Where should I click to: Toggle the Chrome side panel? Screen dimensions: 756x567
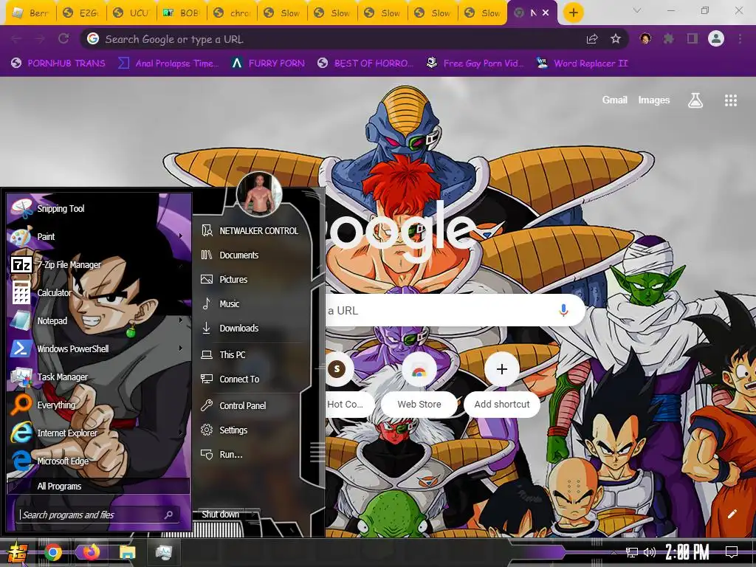click(x=693, y=39)
